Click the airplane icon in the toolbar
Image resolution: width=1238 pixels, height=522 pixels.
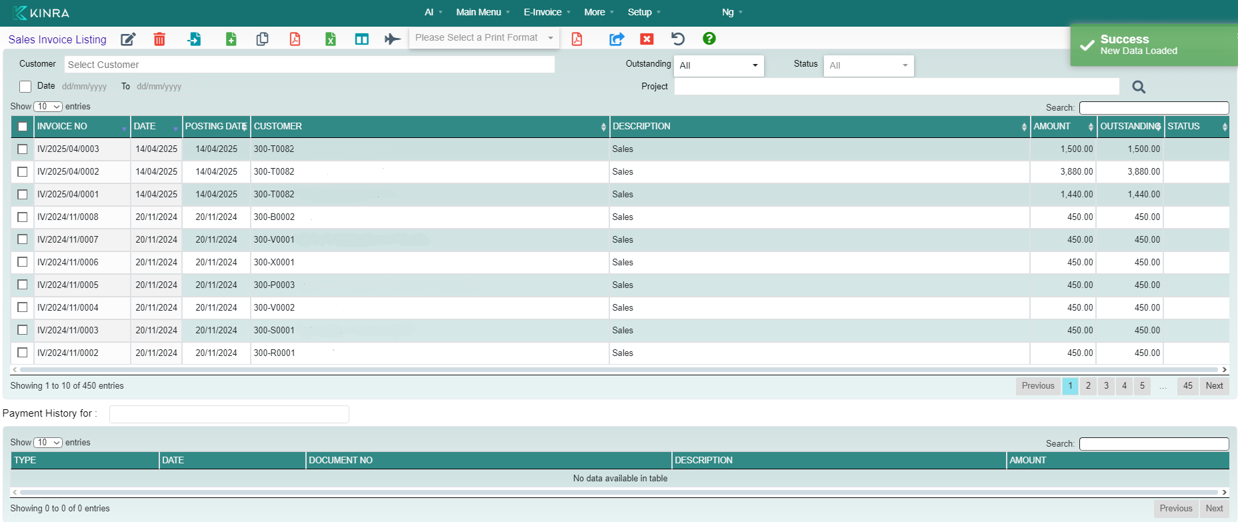(x=393, y=39)
